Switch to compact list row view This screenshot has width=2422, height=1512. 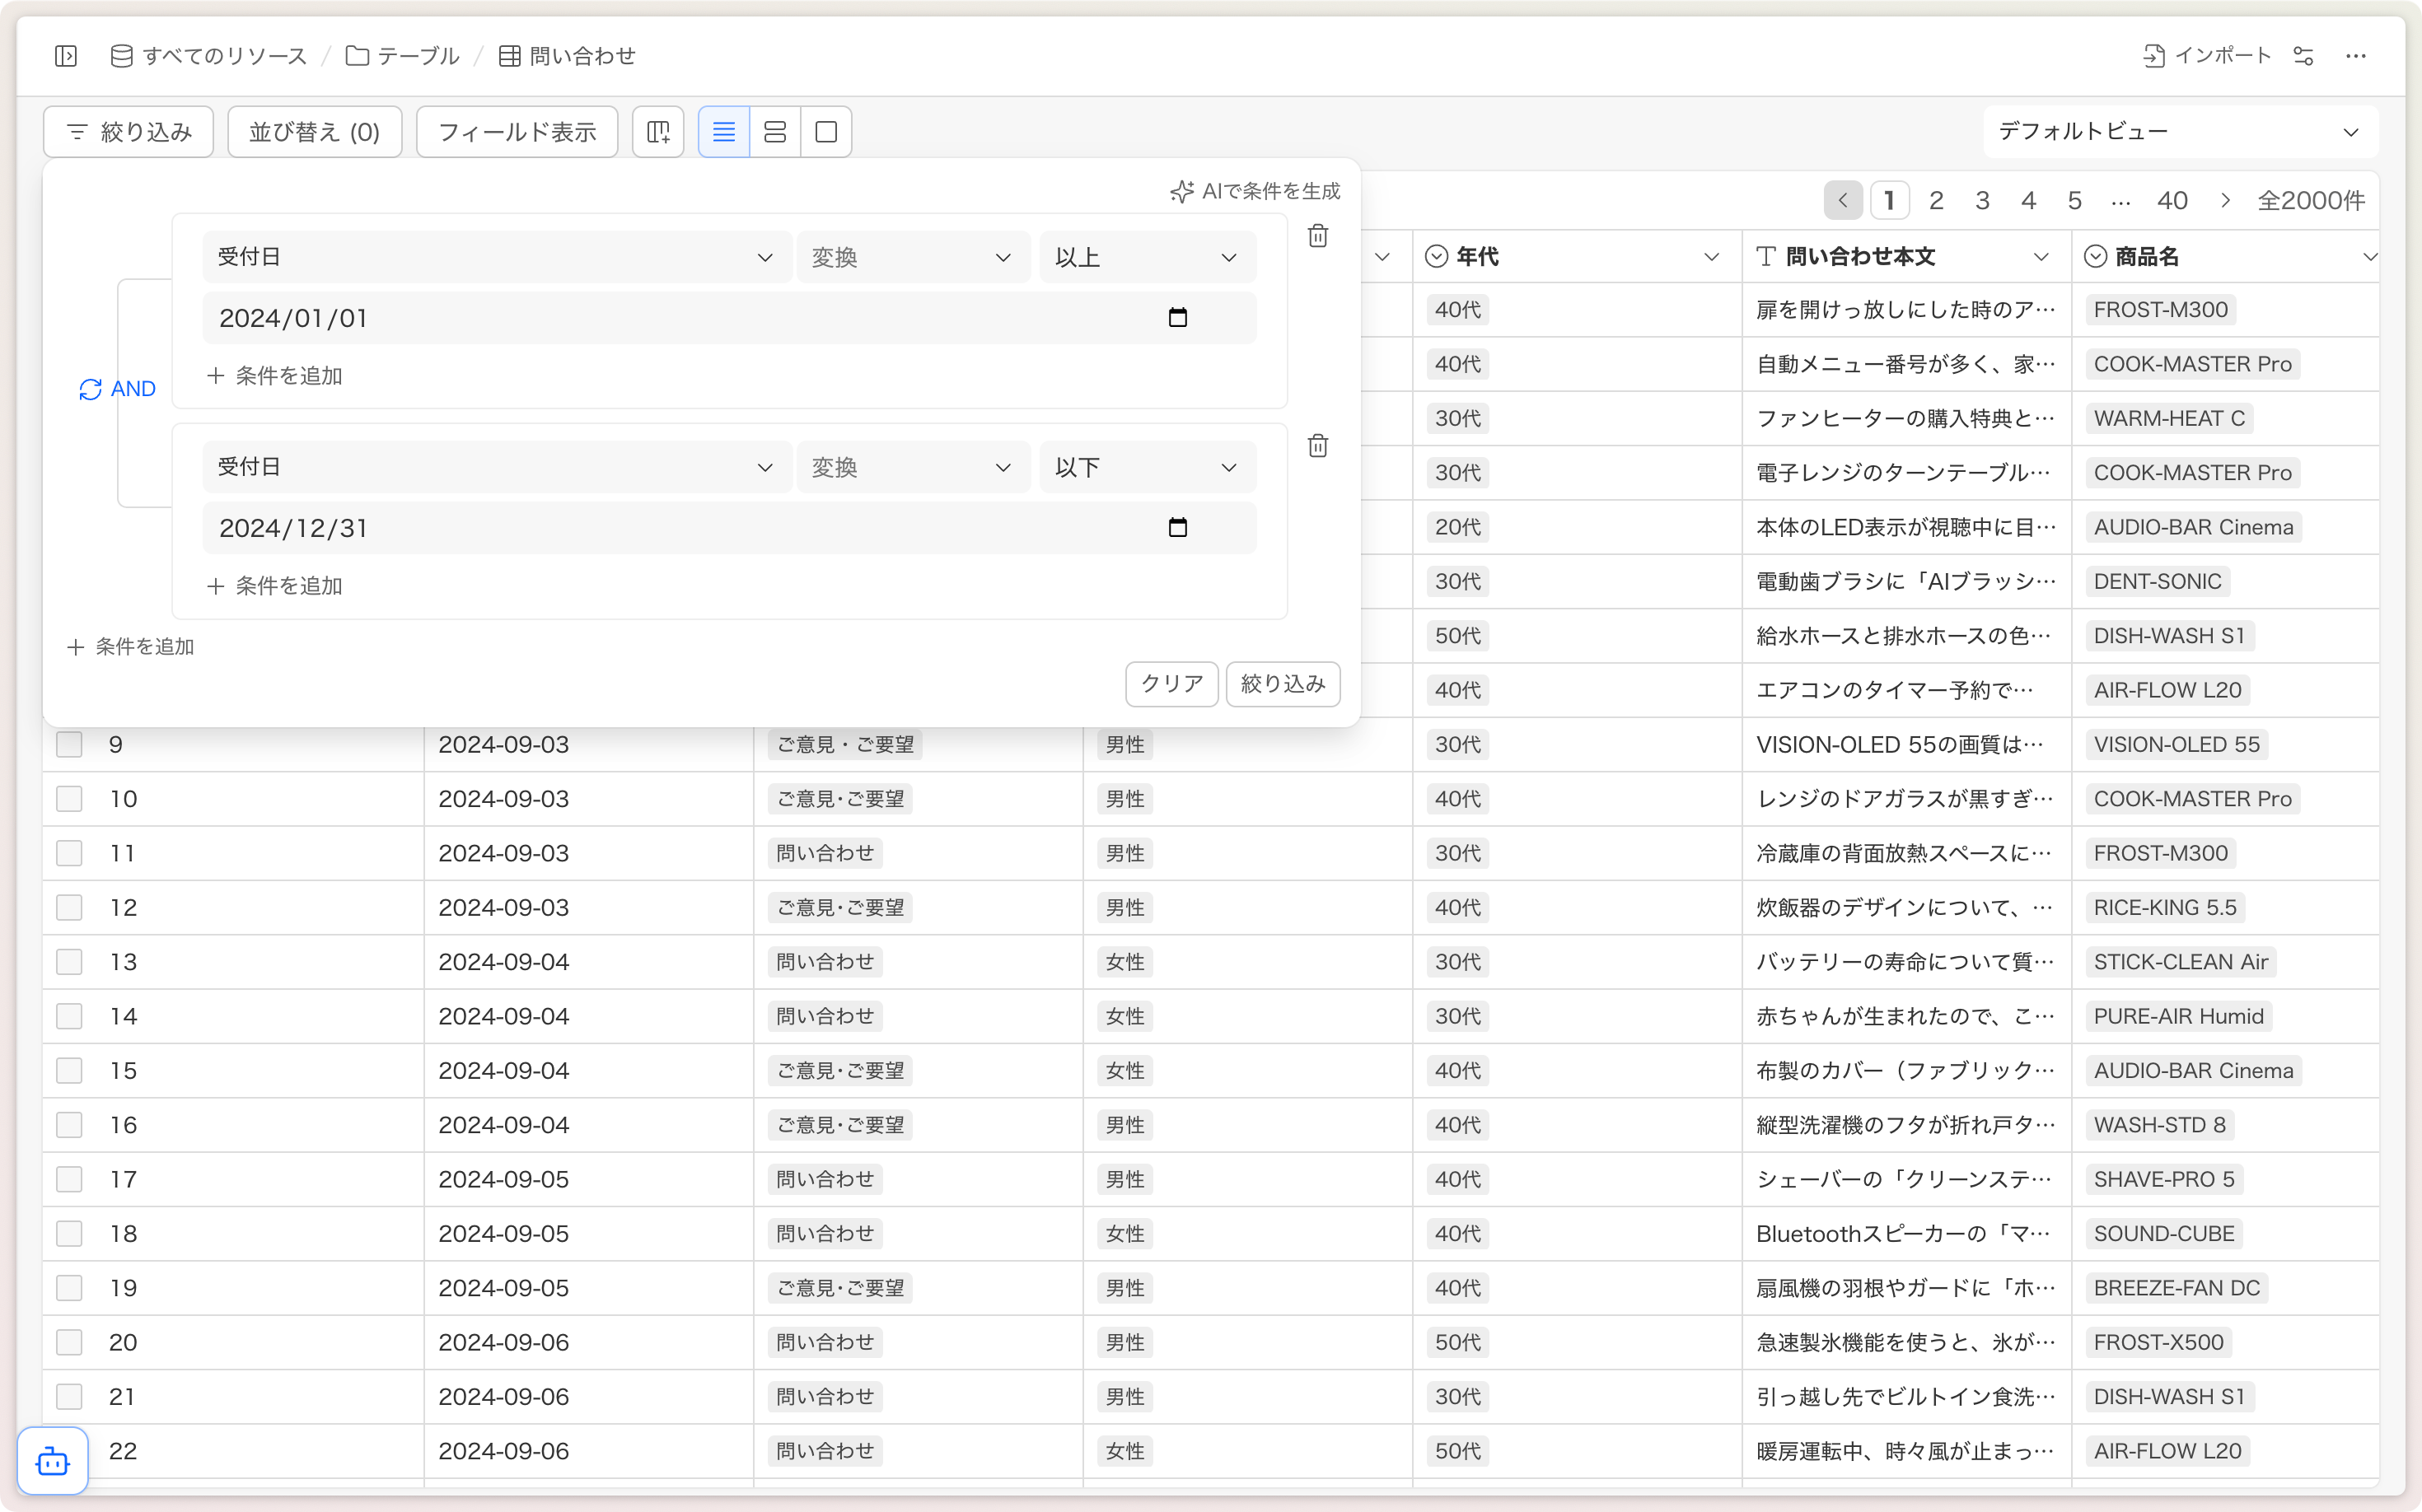[723, 132]
